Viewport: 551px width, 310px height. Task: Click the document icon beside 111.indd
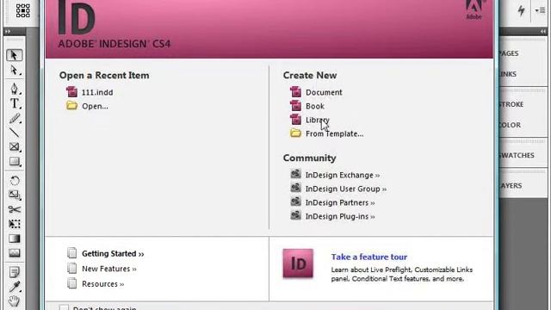point(71,92)
